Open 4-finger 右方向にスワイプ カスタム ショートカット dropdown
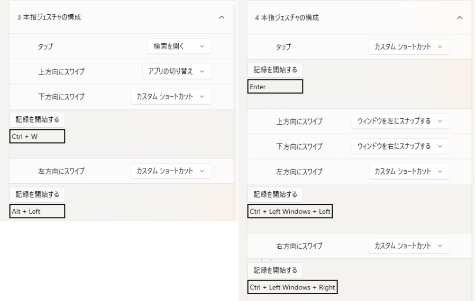Image resolution: width=476 pixels, height=301 pixels. point(409,246)
